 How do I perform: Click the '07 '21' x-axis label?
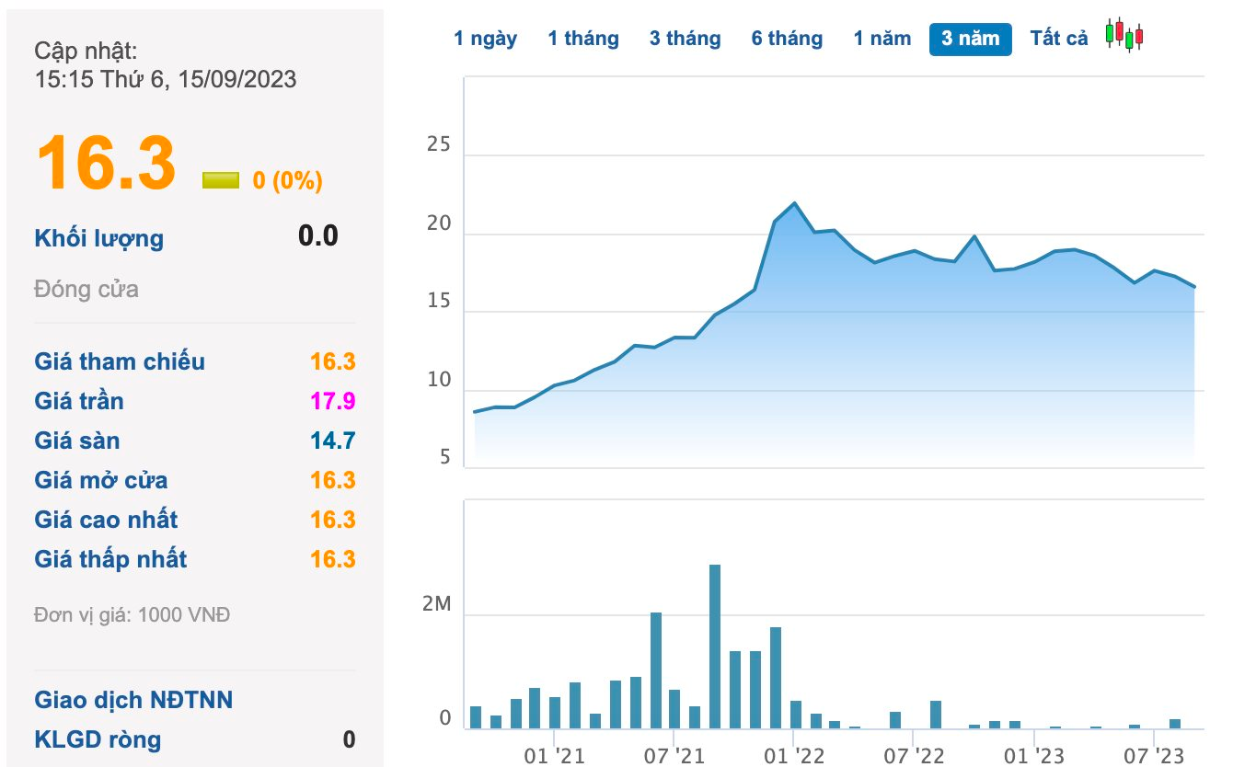coord(674,756)
